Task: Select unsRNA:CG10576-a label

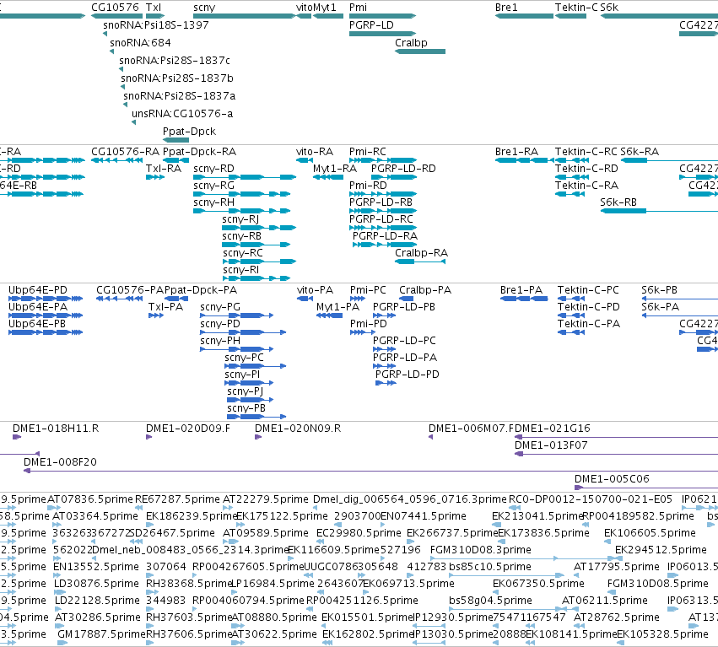Action: [182, 114]
